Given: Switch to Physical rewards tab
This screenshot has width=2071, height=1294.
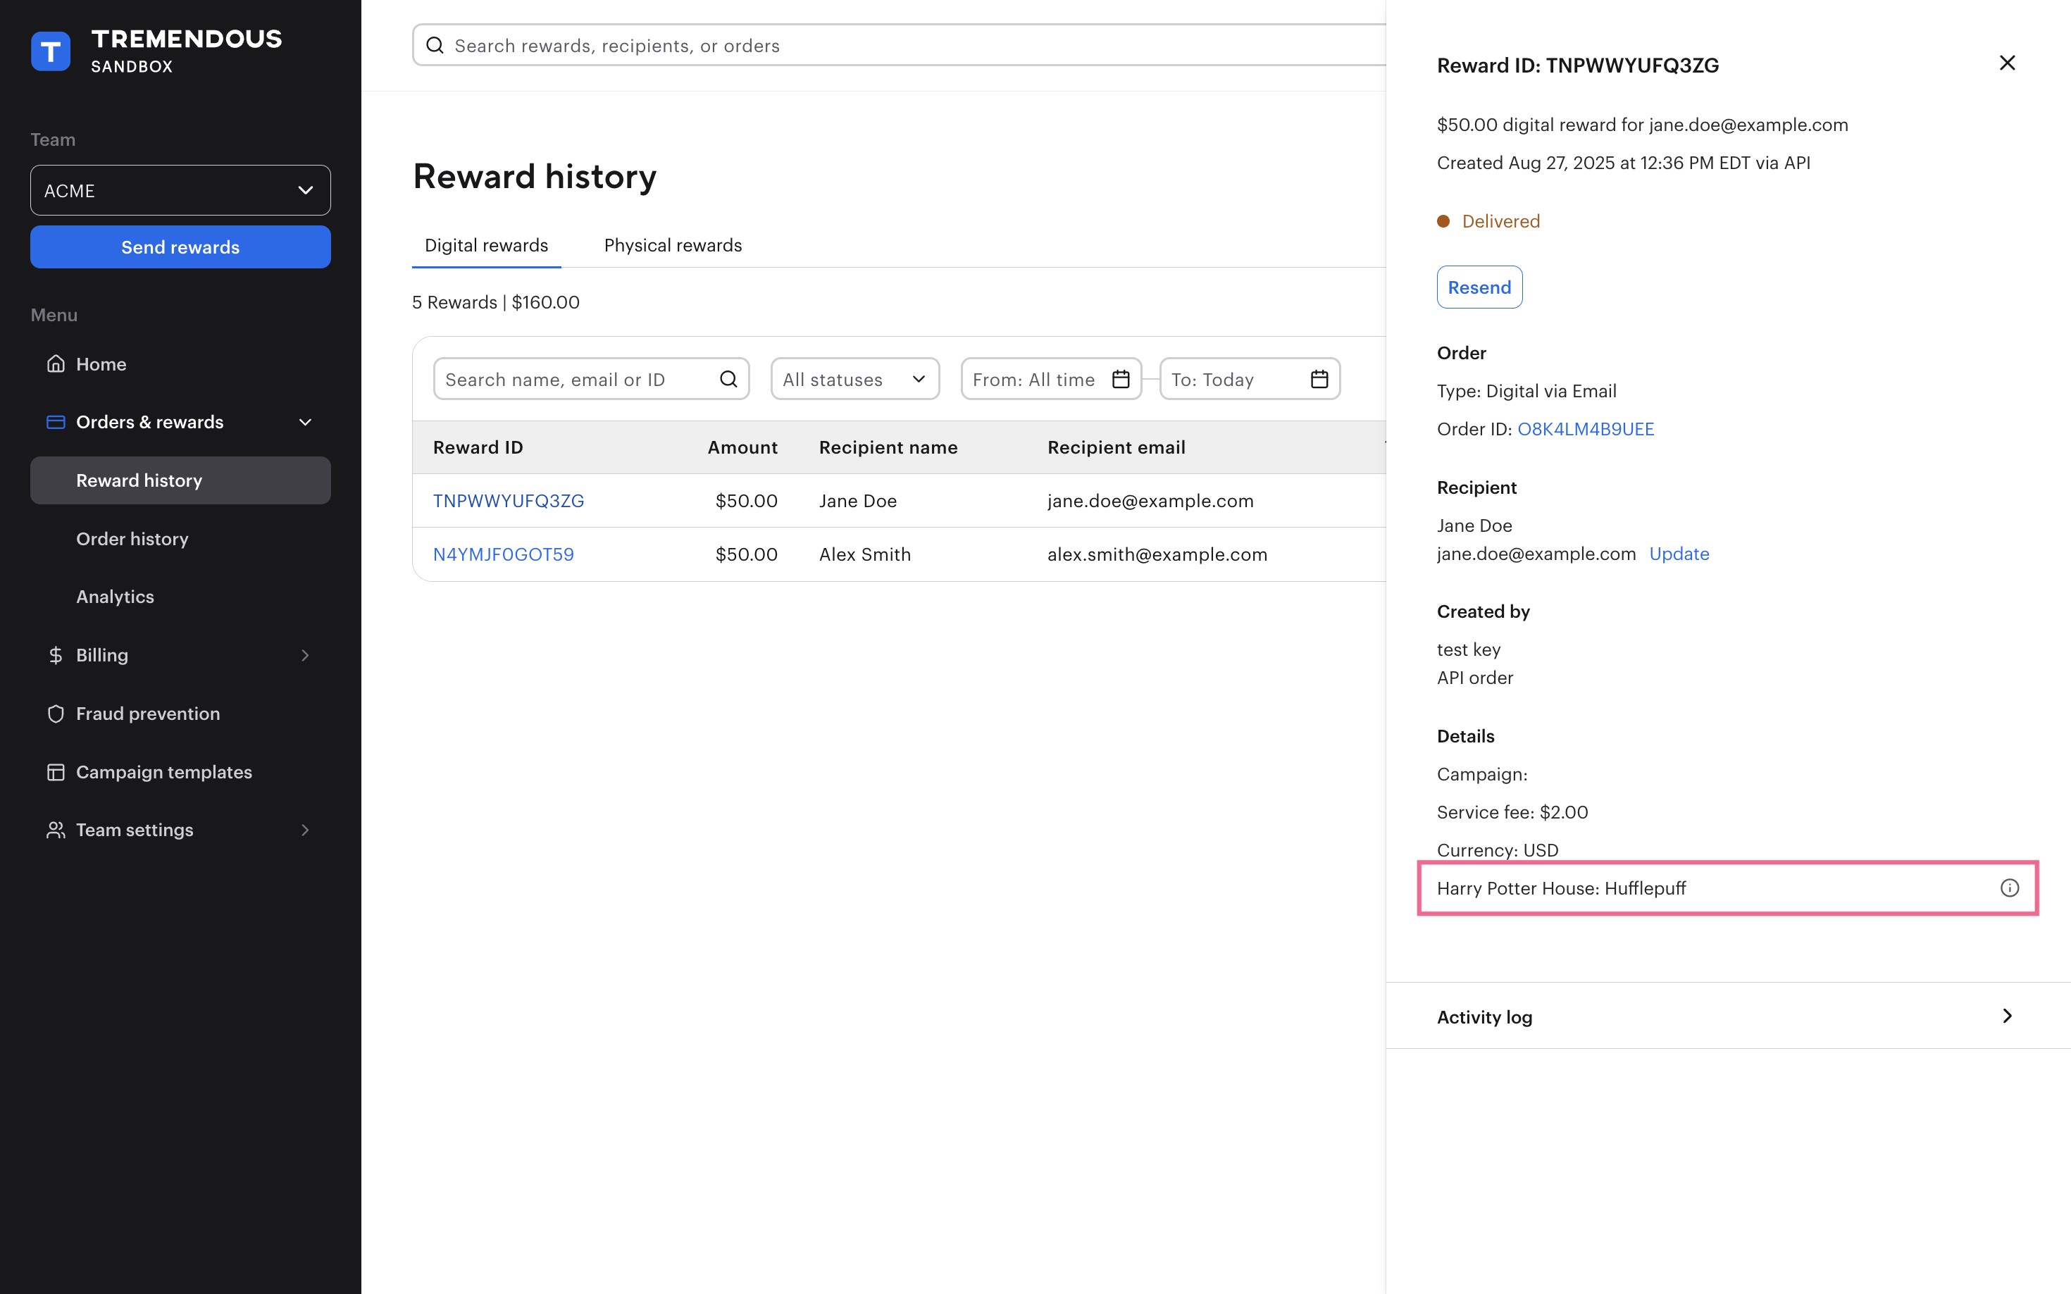Looking at the screenshot, I should (x=673, y=246).
